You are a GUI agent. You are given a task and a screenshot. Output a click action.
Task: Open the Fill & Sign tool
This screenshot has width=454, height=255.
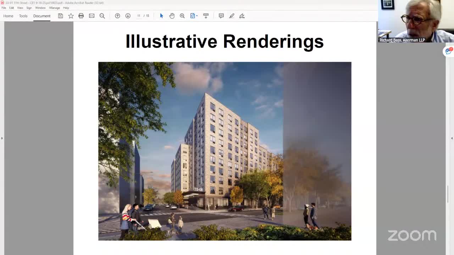242,16
